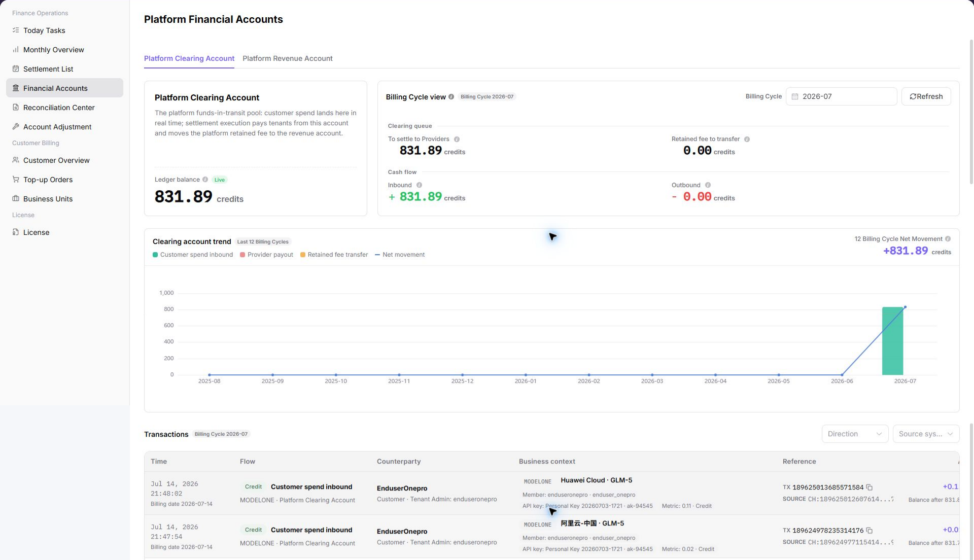The height and width of the screenshot is (560, 974).
Task: Go to Settlement List
Action: [x=64, y=69]
